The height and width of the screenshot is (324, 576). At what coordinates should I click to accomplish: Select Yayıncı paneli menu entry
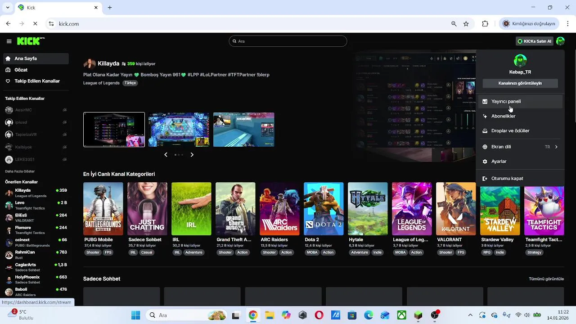(520, 102)
